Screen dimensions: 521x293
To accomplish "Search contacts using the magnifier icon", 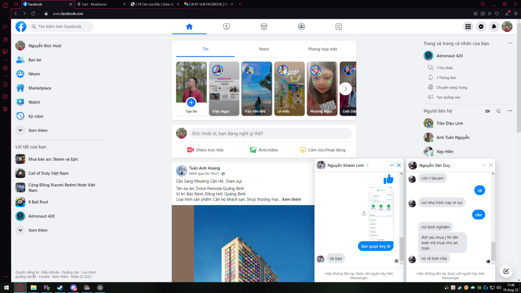I will 499,111.
